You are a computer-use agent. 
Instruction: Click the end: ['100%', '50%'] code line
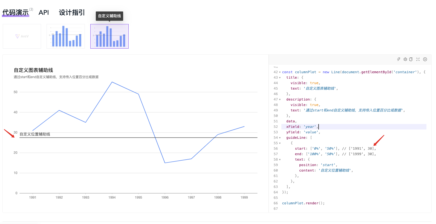pos(335,154)
